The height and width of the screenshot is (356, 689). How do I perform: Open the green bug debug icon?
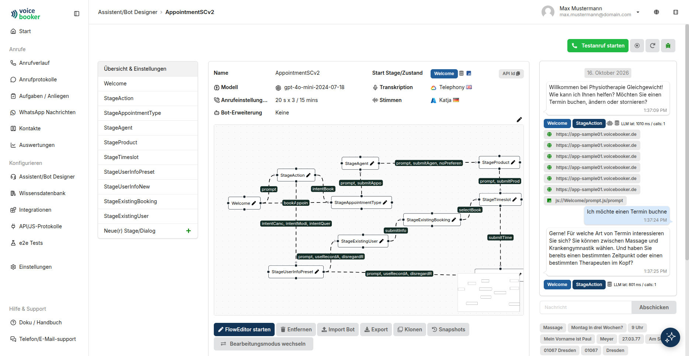pyautogui.click(x=668, y=46)
